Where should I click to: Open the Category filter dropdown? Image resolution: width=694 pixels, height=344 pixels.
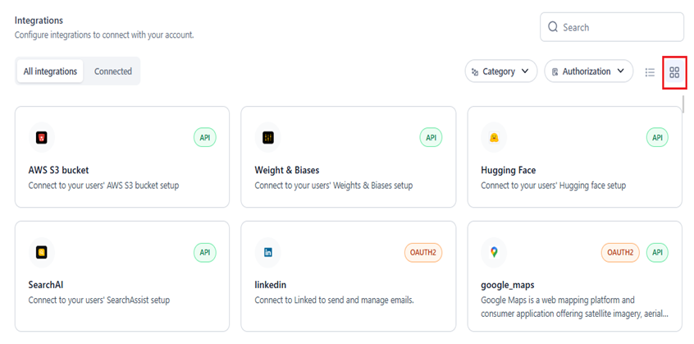coord(501,71)
